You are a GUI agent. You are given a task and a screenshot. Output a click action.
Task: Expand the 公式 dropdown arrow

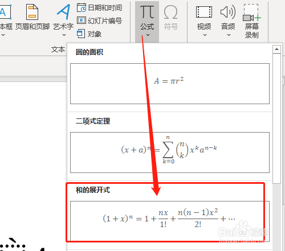[x=148, y=35]
